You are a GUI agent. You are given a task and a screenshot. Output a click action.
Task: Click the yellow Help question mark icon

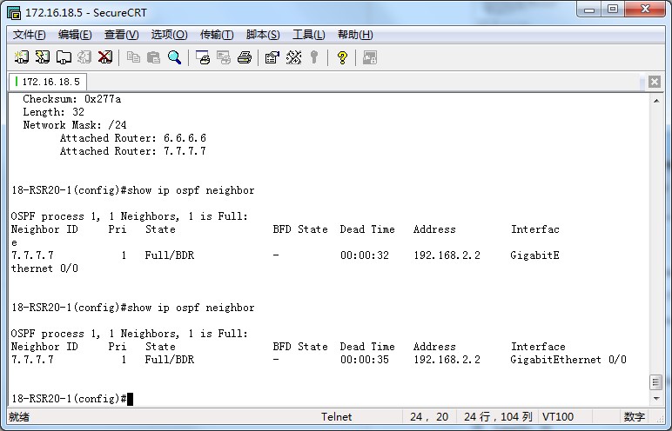pyautogui.click(x=342, y=57)
